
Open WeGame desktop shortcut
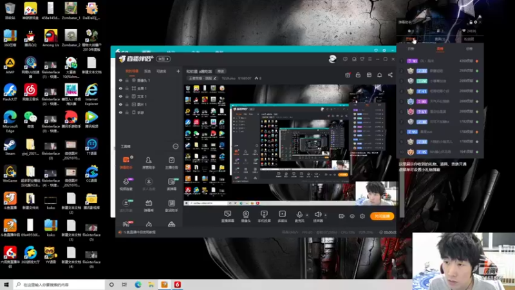(x=10, y=174)
